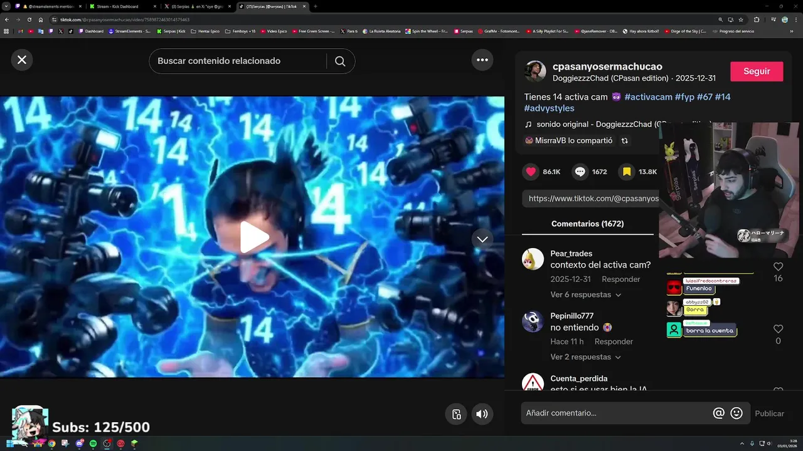Click the video URL link field
Viewport: 803px width, 451px height.
590,199
